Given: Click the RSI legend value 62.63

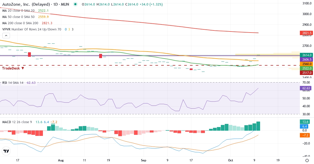Looking at the screenshot, I should click(x=31, y=83).
